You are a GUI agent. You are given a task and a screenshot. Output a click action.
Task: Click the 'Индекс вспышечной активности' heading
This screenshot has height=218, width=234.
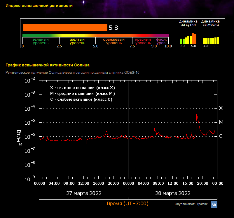(39, 6)
